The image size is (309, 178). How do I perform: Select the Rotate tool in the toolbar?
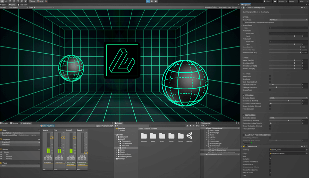(11, 1)
